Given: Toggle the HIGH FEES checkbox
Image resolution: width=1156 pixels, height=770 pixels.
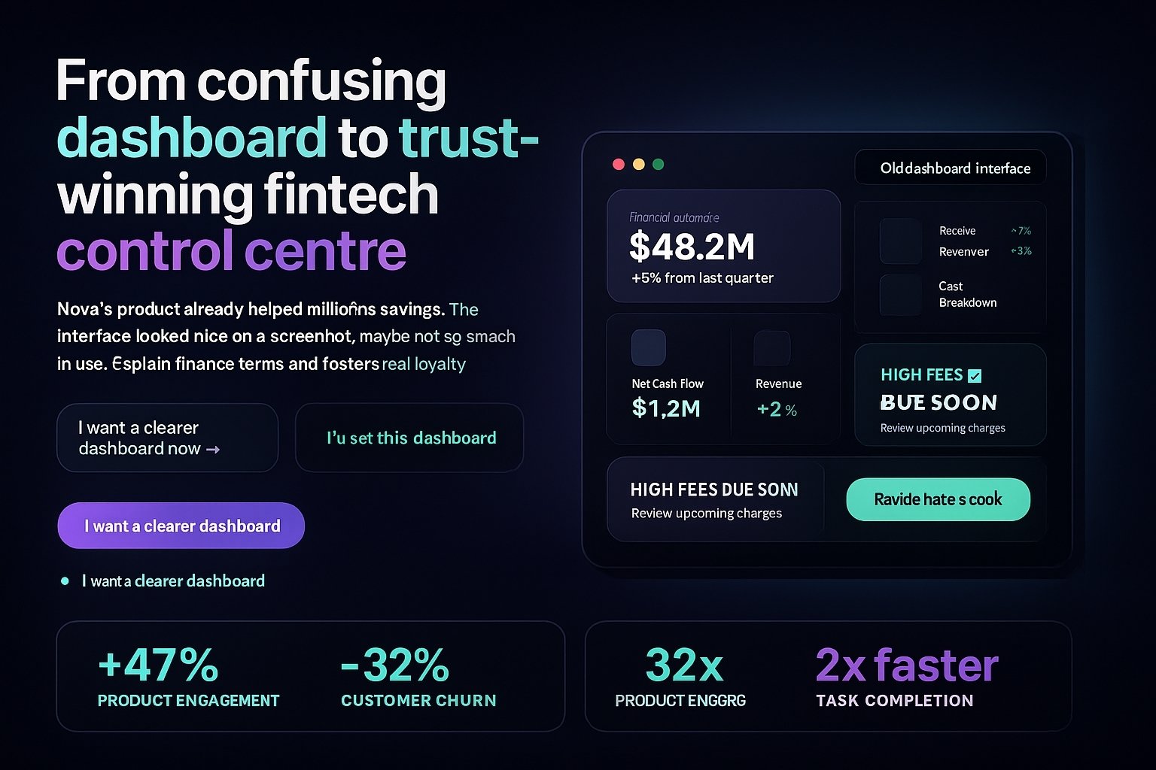Looking at the screenshot, I should 975,375.
